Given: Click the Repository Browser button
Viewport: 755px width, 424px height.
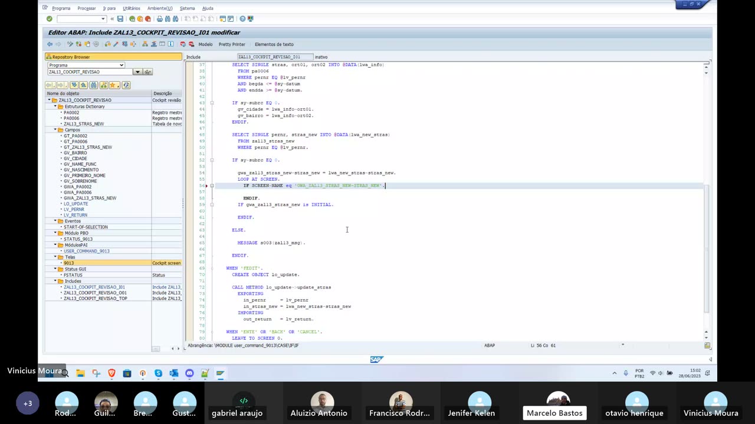Looking at the screenshot, I should click(113, 57).
